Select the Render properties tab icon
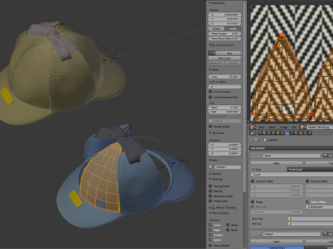The width and height of the screenshot is (333, 249). pyautogui.click(x=260, y=133)
